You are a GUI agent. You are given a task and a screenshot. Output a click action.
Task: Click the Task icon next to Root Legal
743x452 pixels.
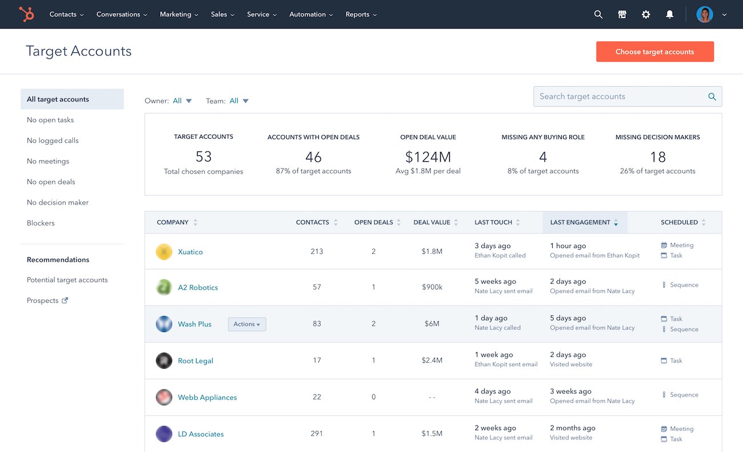(663, 361)
